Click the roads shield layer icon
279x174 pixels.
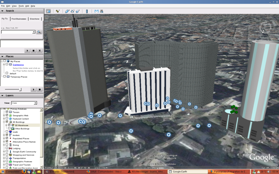coord(10,132)
